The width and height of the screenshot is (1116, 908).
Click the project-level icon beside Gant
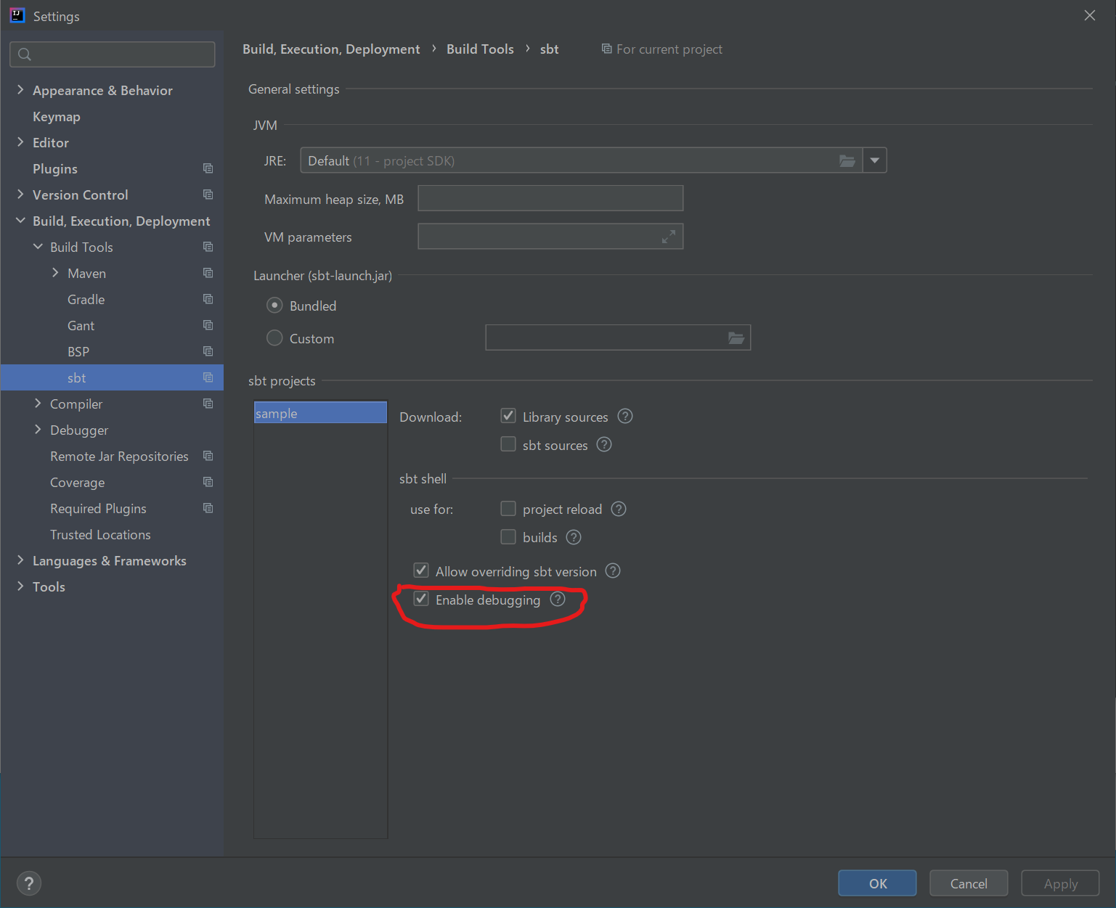pos(208,325)
